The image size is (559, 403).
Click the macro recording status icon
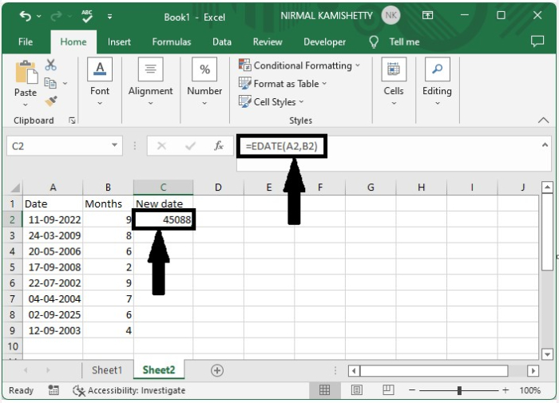(54, 390)
